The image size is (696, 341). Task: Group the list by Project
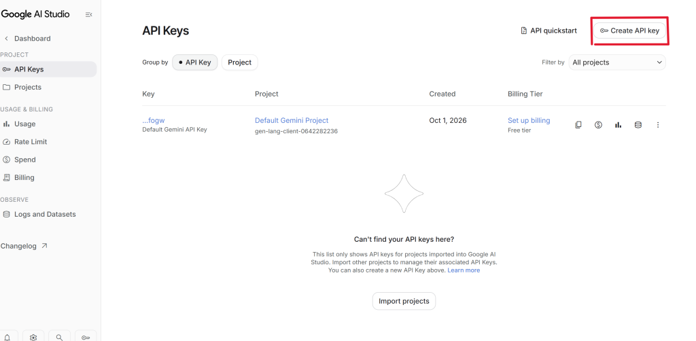point(240,62)
